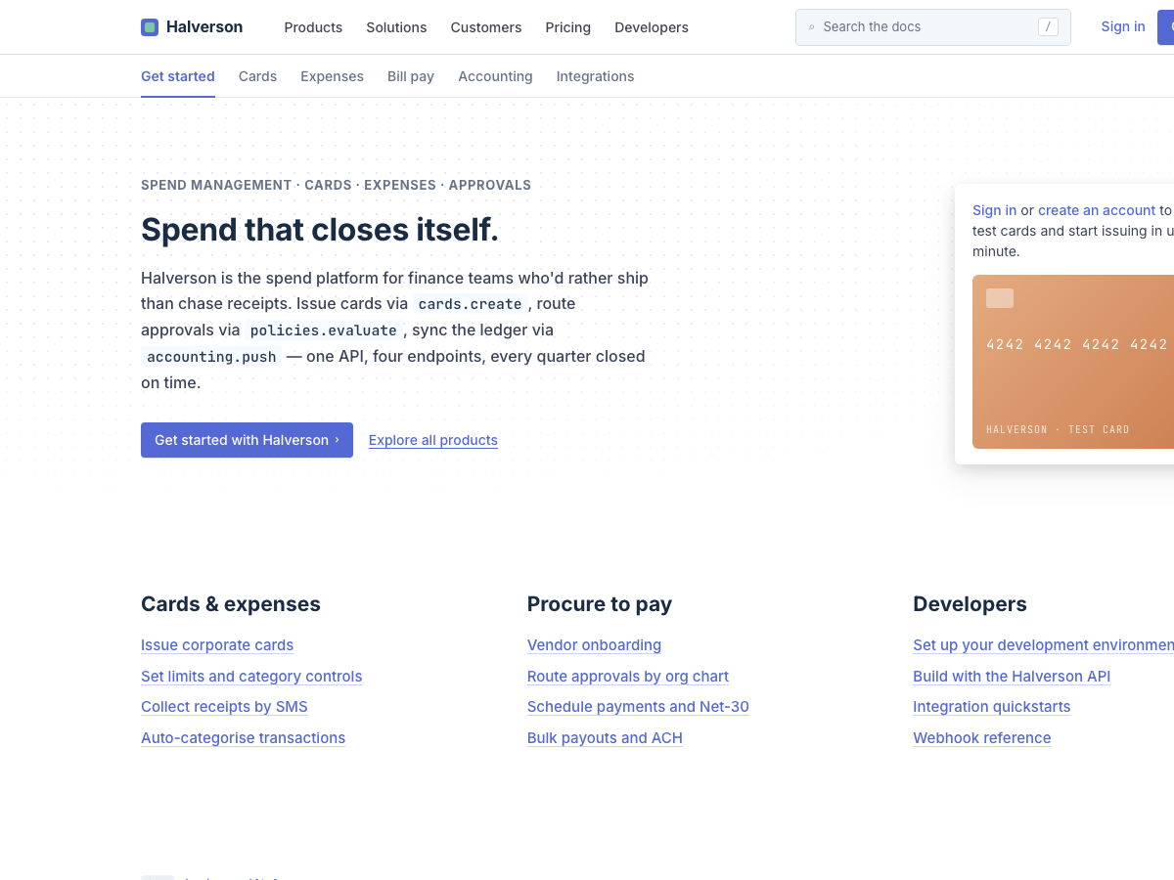
Task: Click Get started with Halverson button
Action: tap(247, 440)
